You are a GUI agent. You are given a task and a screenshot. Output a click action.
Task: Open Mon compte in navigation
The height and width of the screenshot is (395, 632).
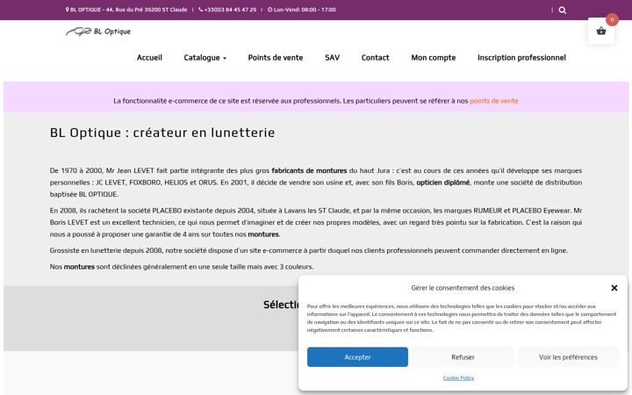[x=434, y=58]
